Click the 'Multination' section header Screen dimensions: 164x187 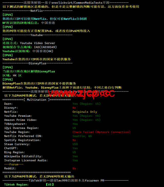pyautogui.click(x=37, y=100)
